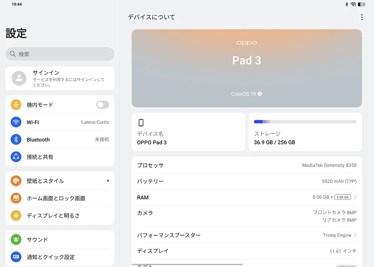Screen dimensions: 374x267
Task: Open the ストレージ 36.9 GB card
Action: [x=305, y=132]
